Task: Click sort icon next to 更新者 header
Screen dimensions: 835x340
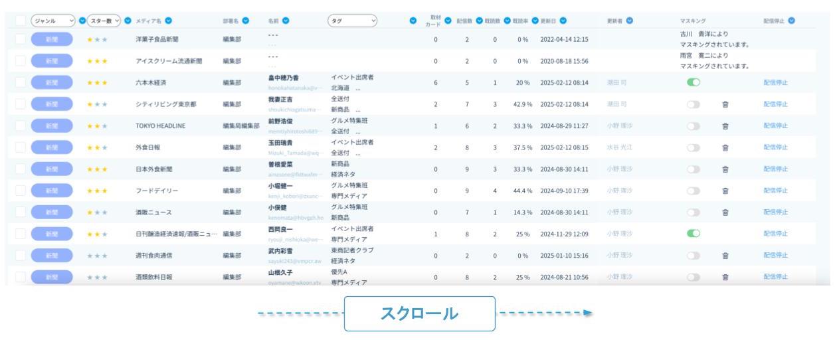Action: click(x=629, y=21)
